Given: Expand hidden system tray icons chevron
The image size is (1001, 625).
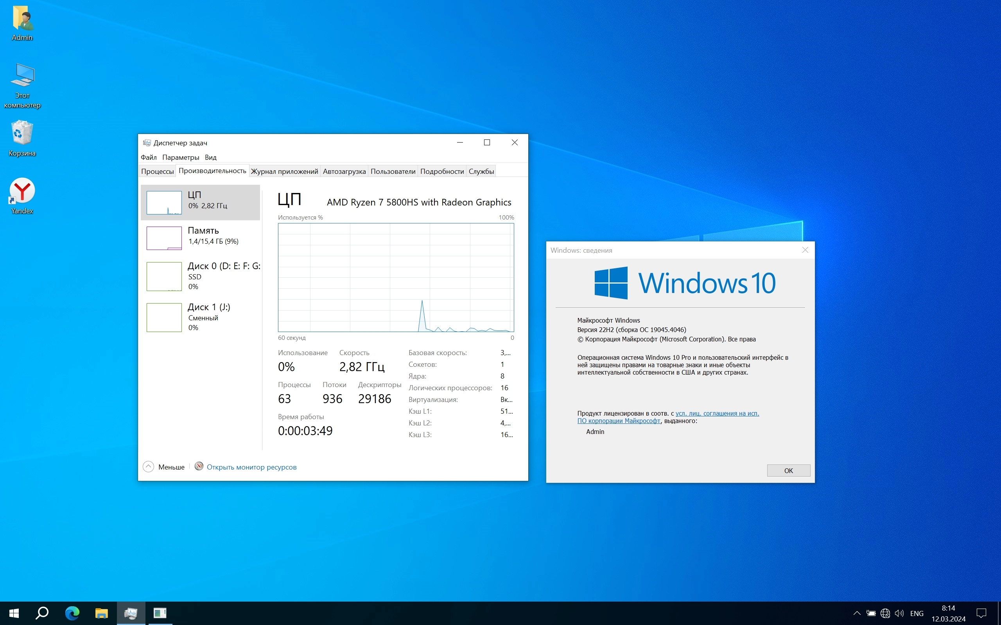Looking at the screenshot, I should pyautogui.click(x=857, y=613).
